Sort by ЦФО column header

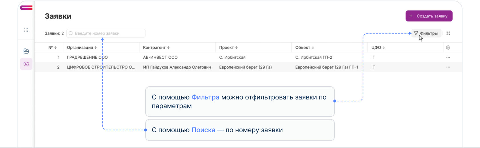click(x=378, y=48)
